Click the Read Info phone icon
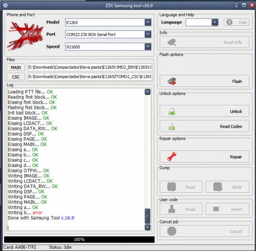Image resolution: width=256 pixels, height=251 pixels. (172, 42)
